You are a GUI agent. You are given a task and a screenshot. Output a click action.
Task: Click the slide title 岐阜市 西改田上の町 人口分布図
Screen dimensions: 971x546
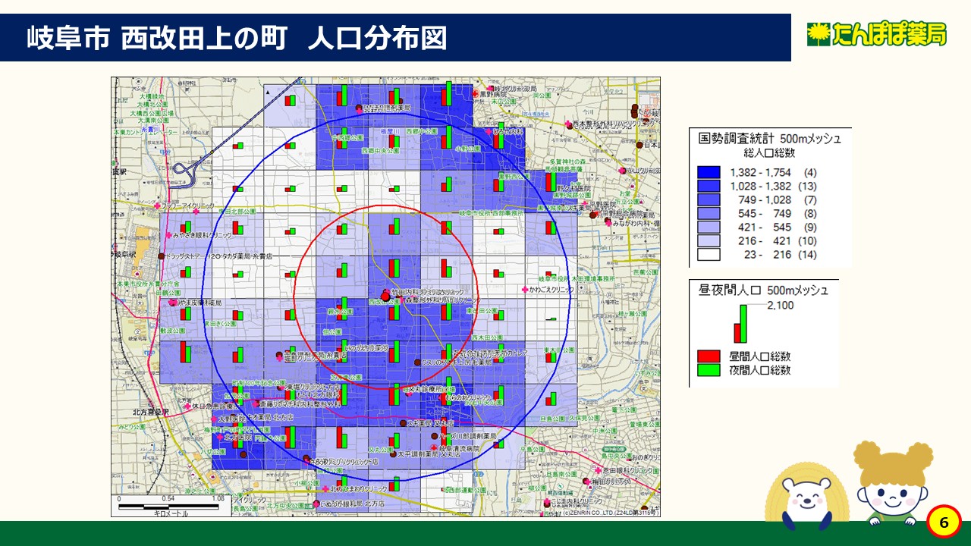[x=236, y=38]
